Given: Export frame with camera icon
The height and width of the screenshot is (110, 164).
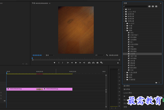Looking at the screenshot, I should click(97, 63).
